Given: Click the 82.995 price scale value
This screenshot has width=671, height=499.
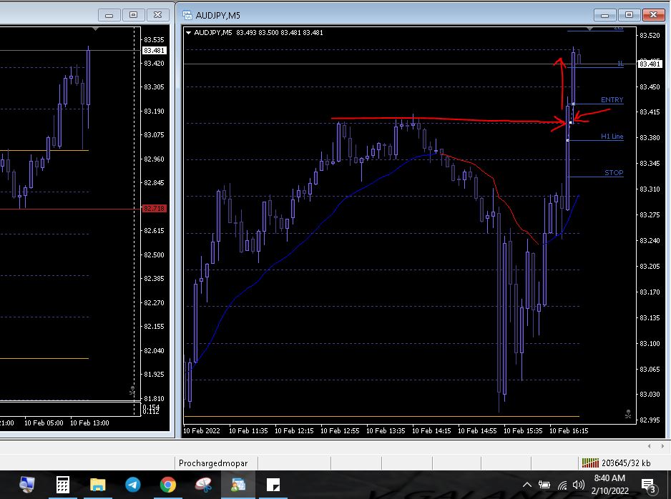Looking at the screenshot, I should coord(650,420).
